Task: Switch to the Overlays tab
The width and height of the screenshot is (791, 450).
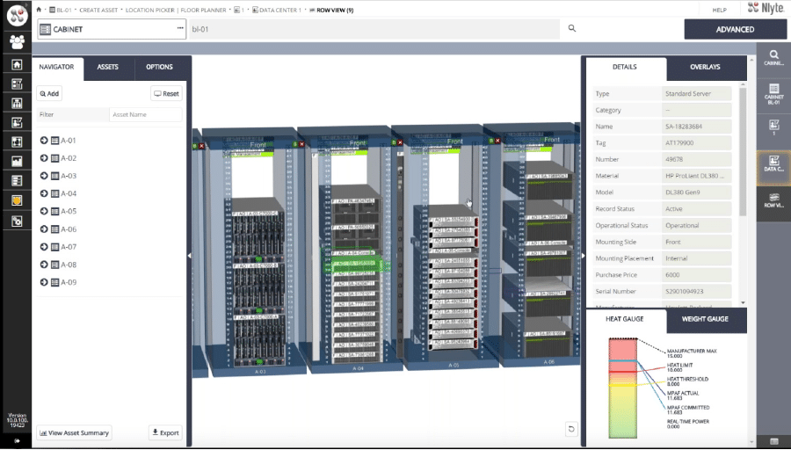Action: pos(705,67)
